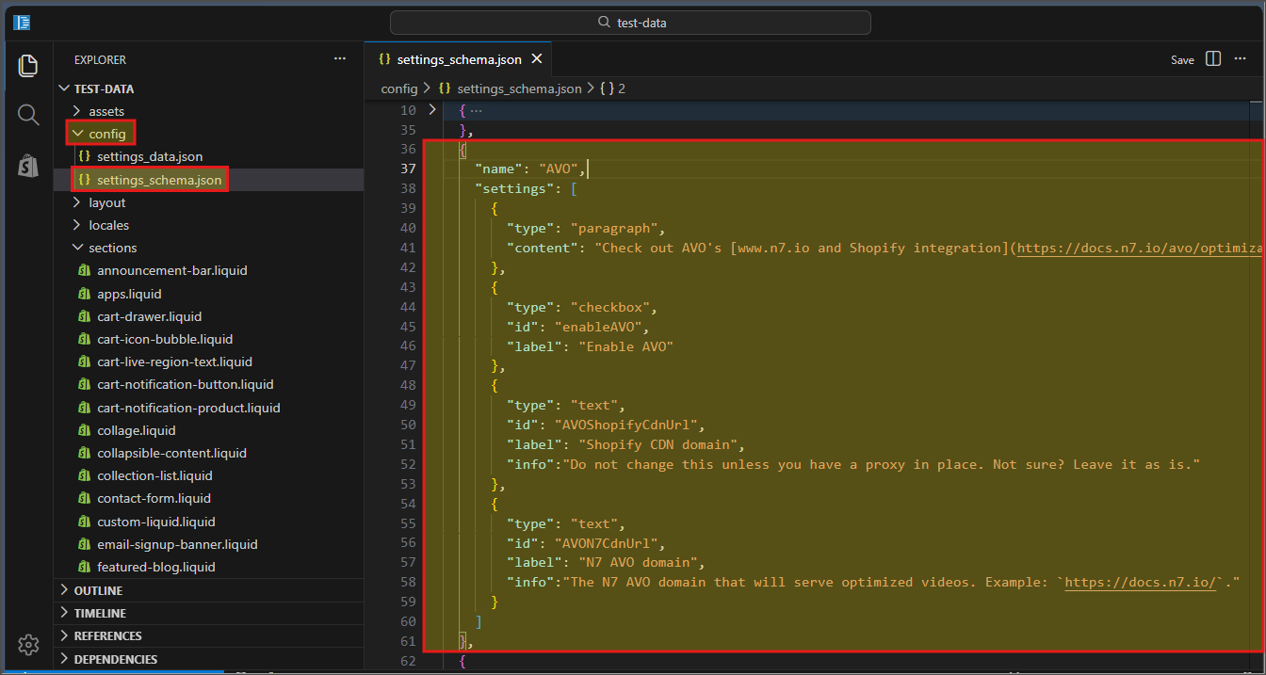Screen dimensions: 1266x675
Task: Click the breadcrumb object item 2
Action: click(613, 88)
